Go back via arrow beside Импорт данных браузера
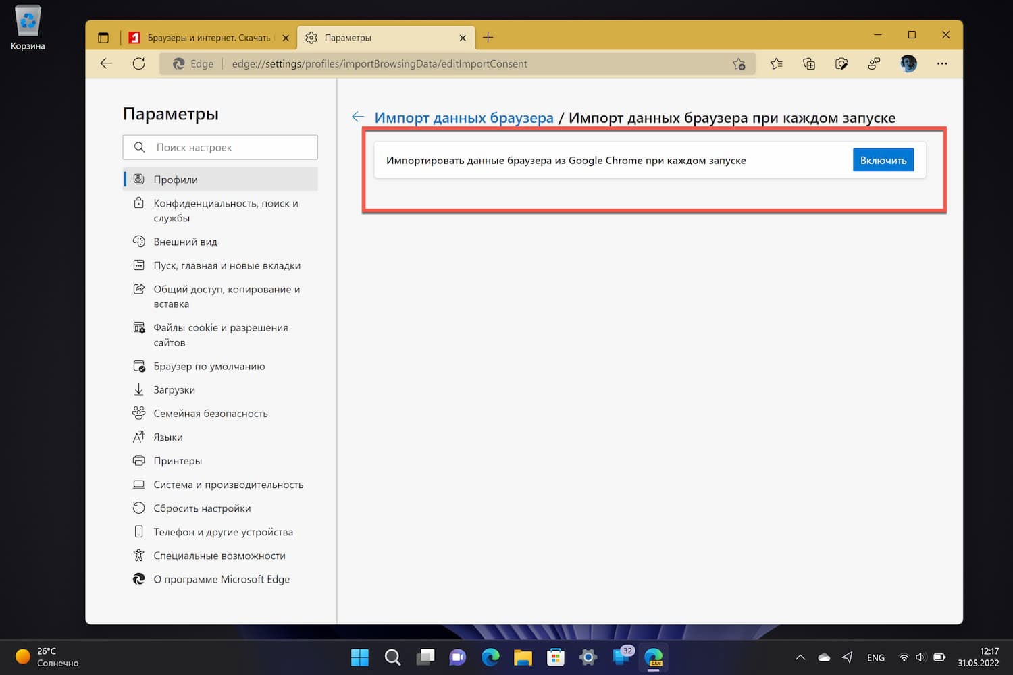 coord(358,117)
